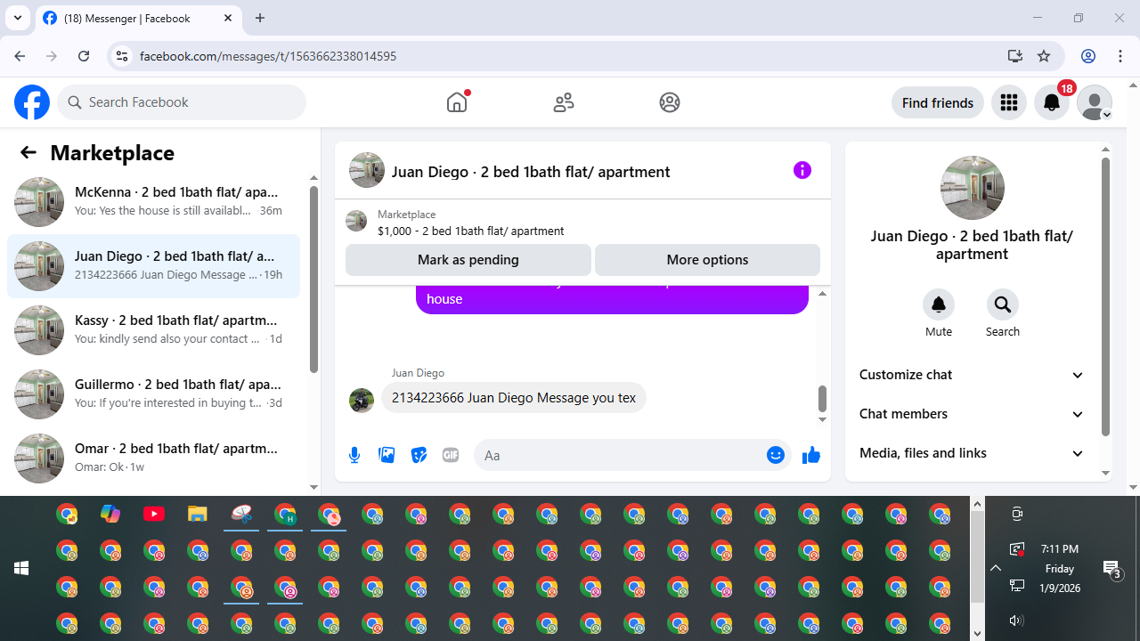Viewport: 1140px width, 641px height.
Task: Click conversation list scrollbar thumb
Action: tap(313, 280)
